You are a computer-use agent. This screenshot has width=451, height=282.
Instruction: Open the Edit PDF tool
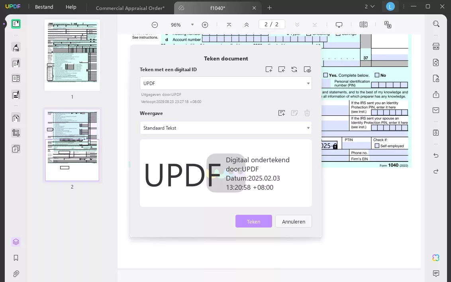[16, 63]
